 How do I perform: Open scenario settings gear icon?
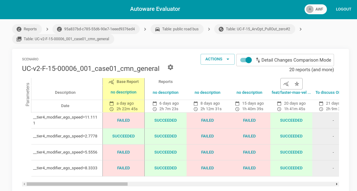click(170, 67)
